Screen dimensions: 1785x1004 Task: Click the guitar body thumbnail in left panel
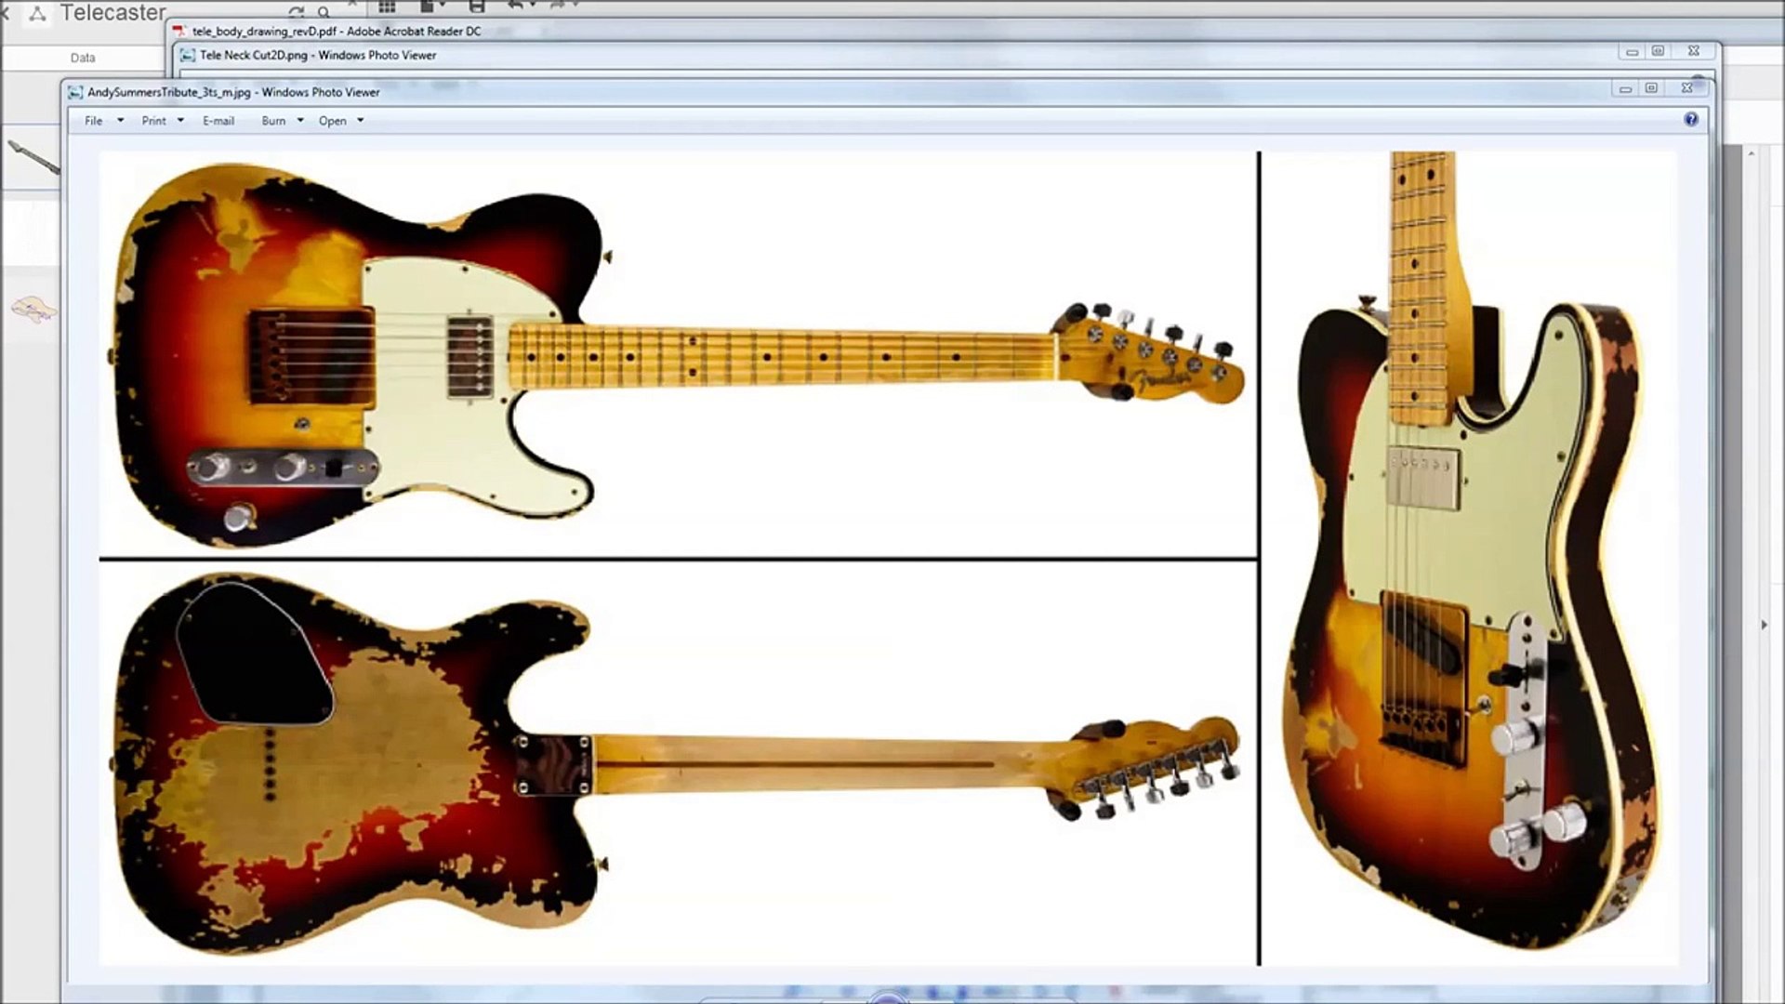34,310
